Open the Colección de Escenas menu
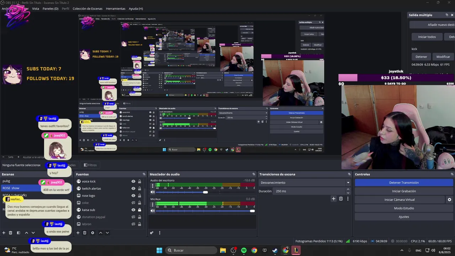This screenshot has width=455, height=256. pos(87,9)
